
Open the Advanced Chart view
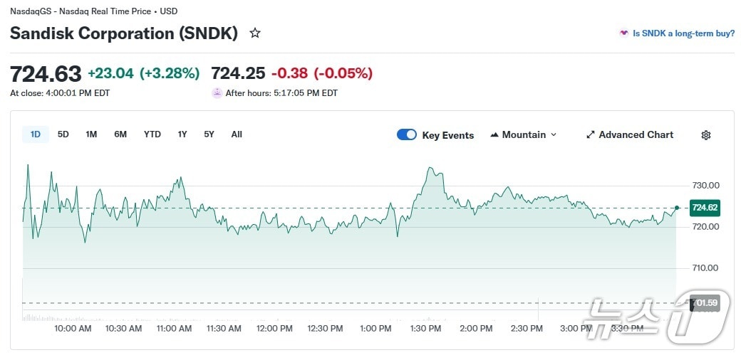click(x=636, y=134)
